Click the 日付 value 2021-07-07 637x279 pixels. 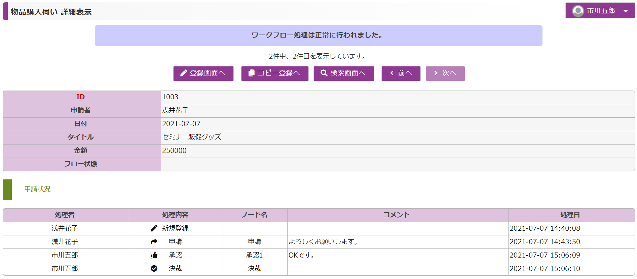pyautogui.click(x=181, y=124)
